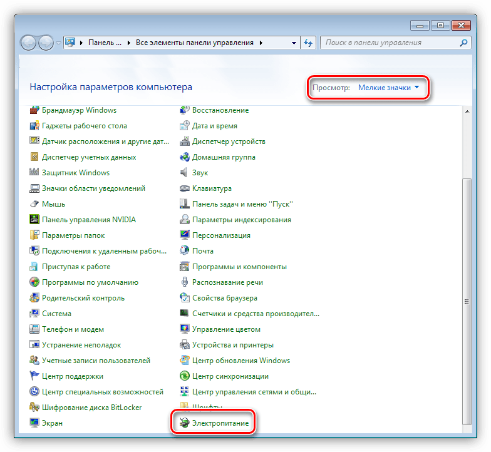Open the Управление цветом link
Viewport: 491px width, 452px height.
[x=226, y=329]
